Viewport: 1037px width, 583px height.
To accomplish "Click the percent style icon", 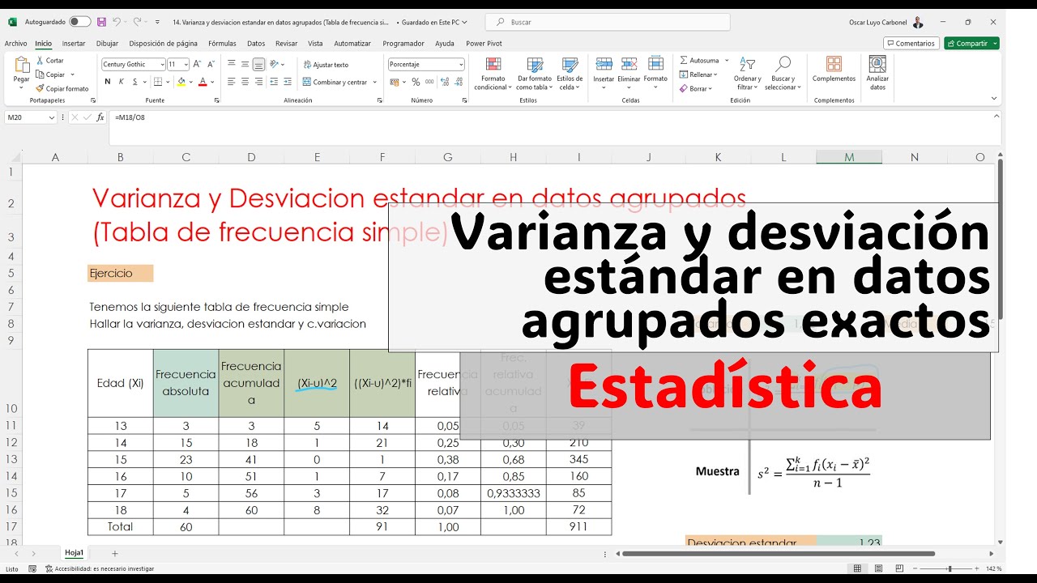I will click(x=416, y=82).
